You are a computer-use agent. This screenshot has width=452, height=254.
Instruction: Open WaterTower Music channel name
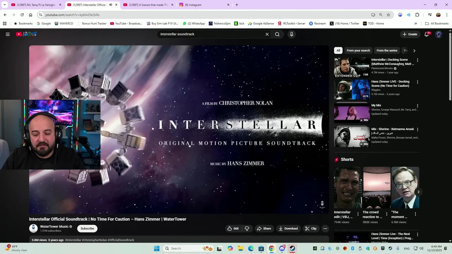[54, 226]
